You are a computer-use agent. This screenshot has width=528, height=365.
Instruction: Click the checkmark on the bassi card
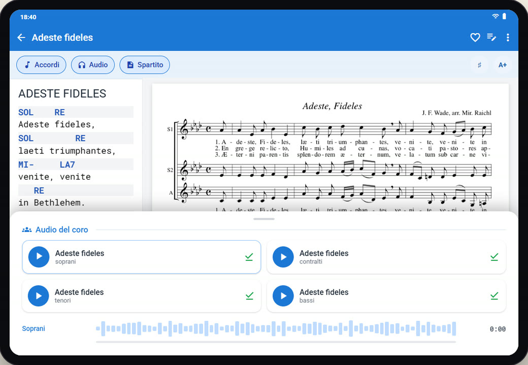tap(494, 295)
